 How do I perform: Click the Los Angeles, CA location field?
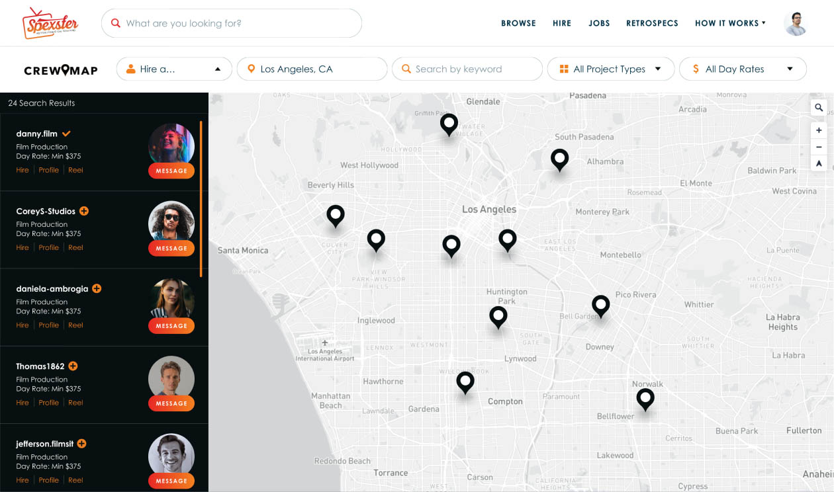tap(312, 69)
